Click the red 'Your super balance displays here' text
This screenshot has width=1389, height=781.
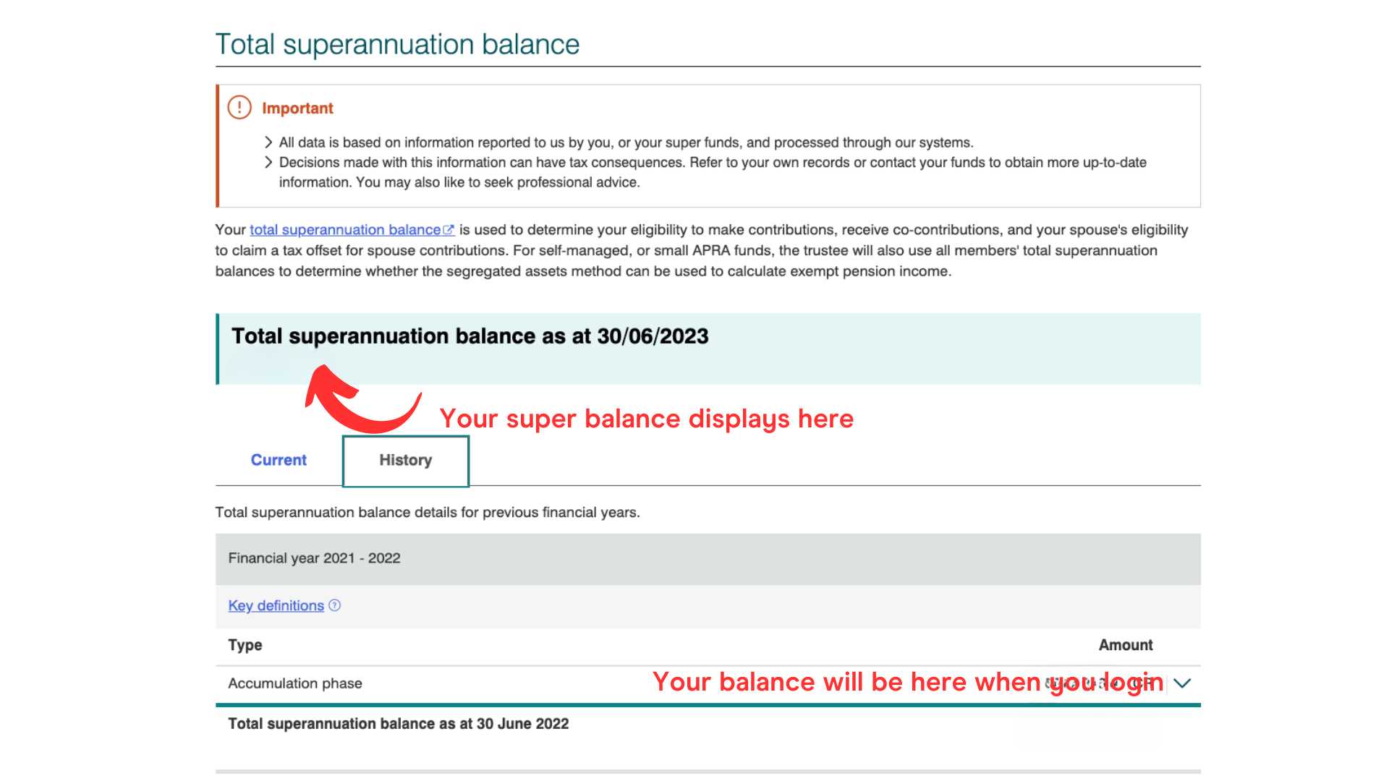(646, 419)
